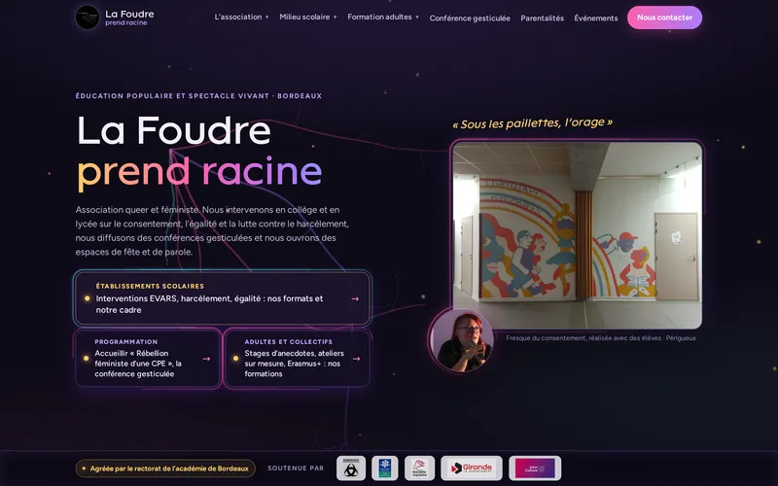The width and height of the screenshot is (778, 486).
Task: Click arrow on Établissements scolaires card
Action: 355,299
